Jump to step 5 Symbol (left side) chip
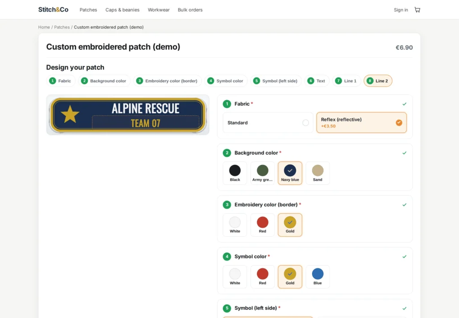Viewport: 459px width, 318px height. coord(276,81)
